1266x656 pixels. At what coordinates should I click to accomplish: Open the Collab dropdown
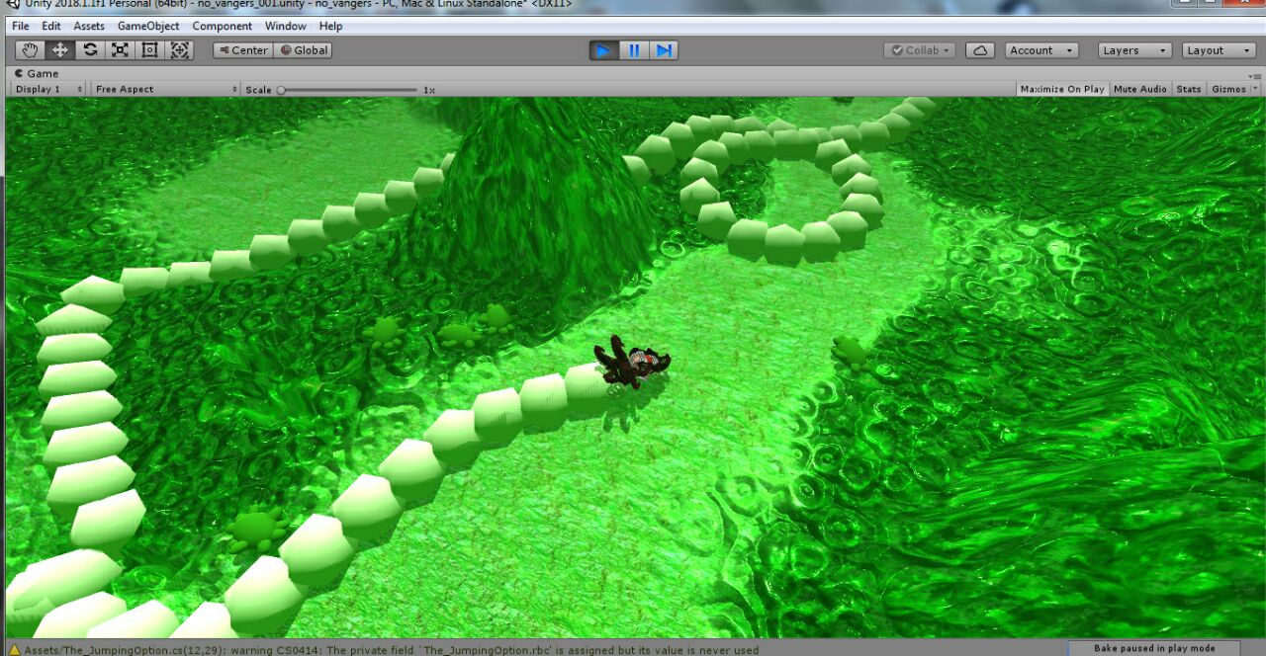(x=920, y=50)
